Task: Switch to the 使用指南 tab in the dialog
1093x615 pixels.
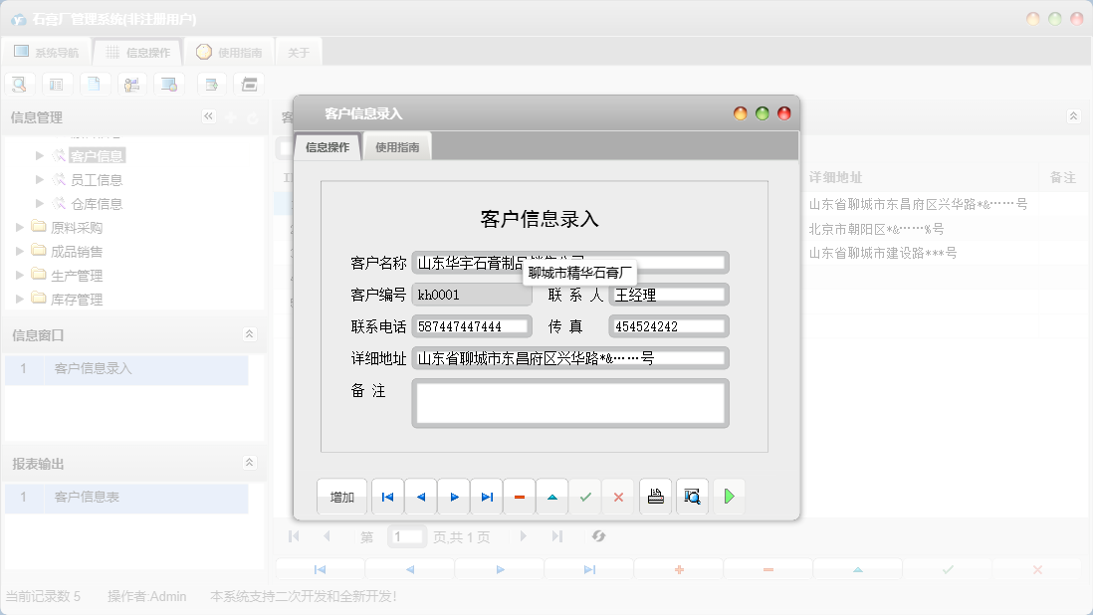Action: 397,145
